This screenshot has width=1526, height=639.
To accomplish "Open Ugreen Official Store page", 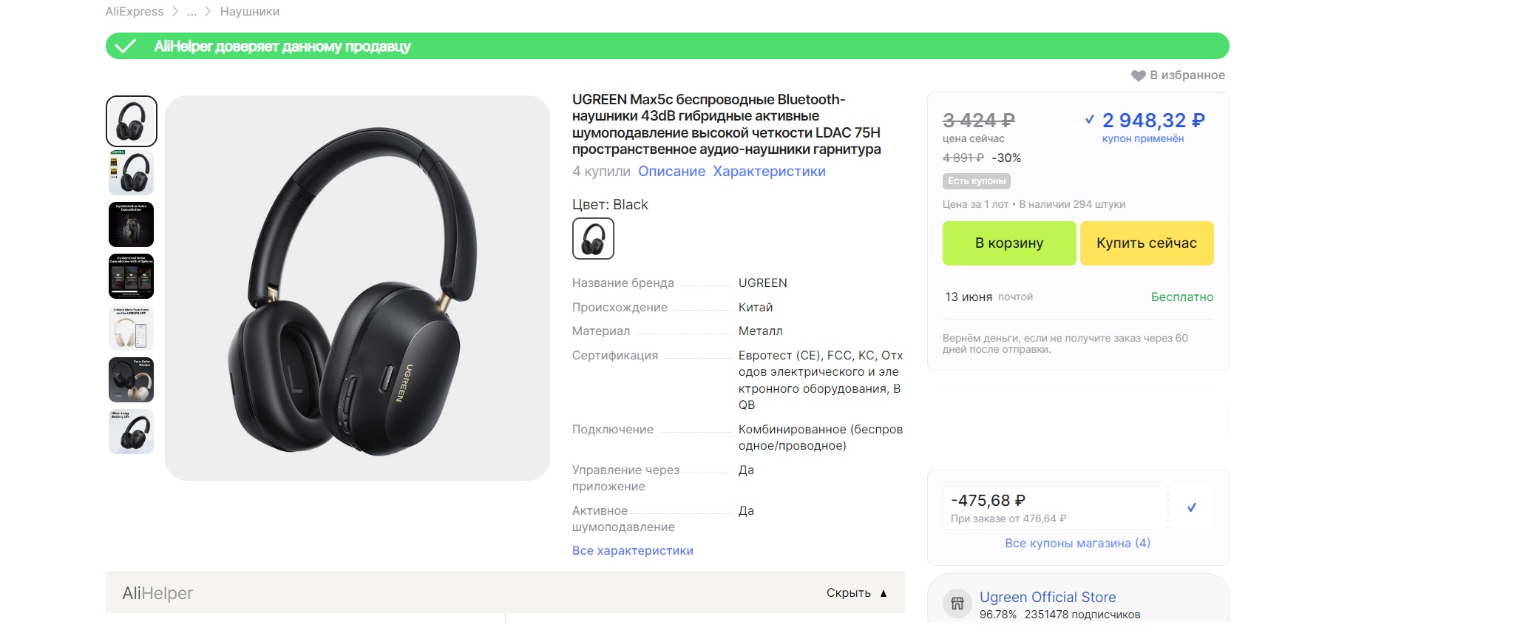I will point(1047,598).
